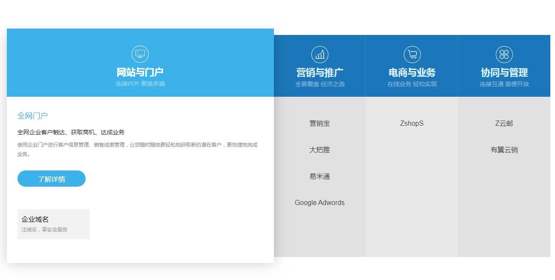This screenshot has width=555, height=280.
Task: Click the Z云邮 link
Action: click(504, 124)
